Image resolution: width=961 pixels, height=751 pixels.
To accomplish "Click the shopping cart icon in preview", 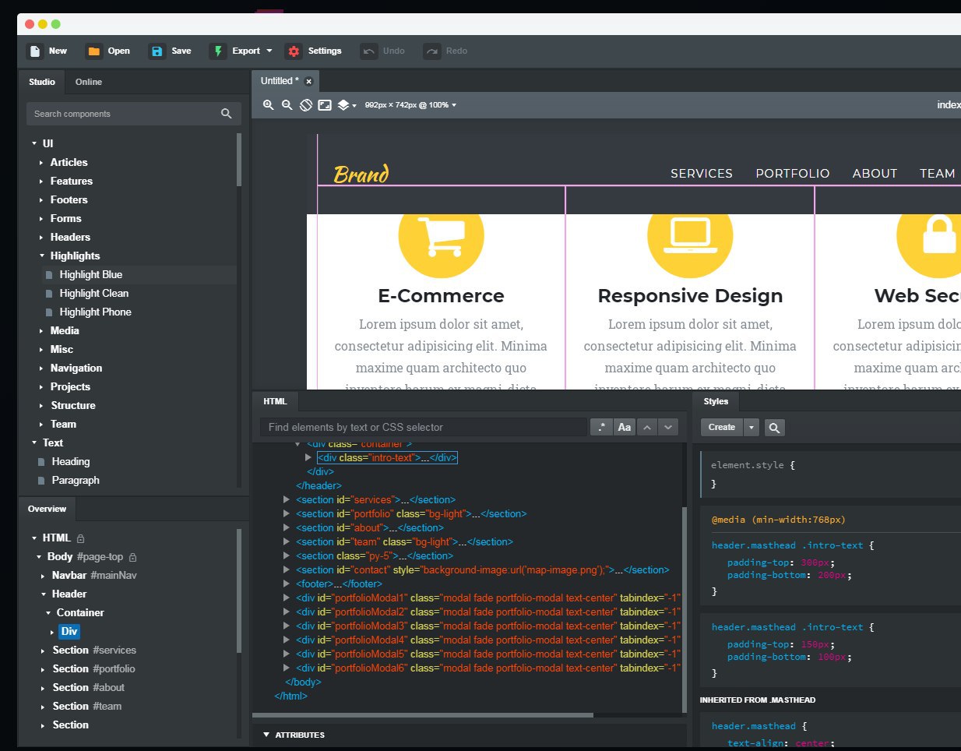I will tap(441, 236).
